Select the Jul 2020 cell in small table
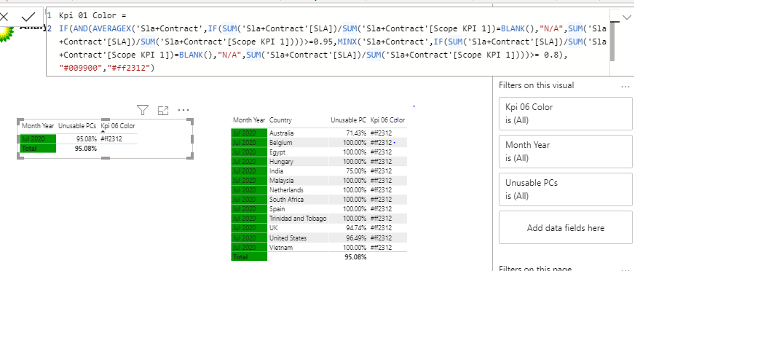The height and width of the screenshot is (341, 758). point(38,139)
